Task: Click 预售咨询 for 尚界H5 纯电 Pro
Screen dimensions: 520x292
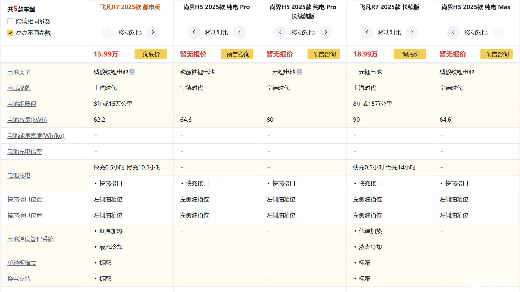Action: pyautogui.click(x=237, y=54)
